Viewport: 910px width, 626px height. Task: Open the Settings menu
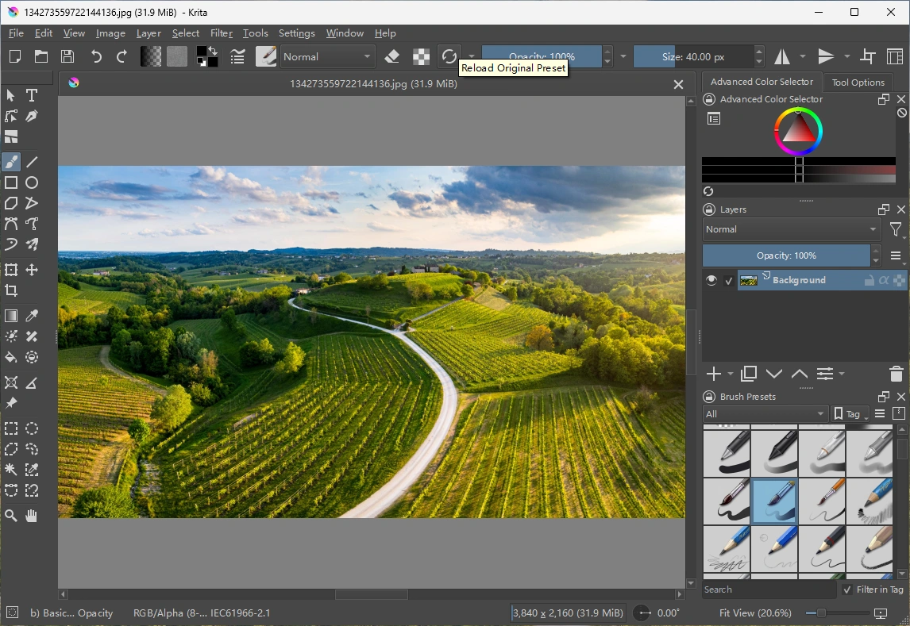click(296, 33)
